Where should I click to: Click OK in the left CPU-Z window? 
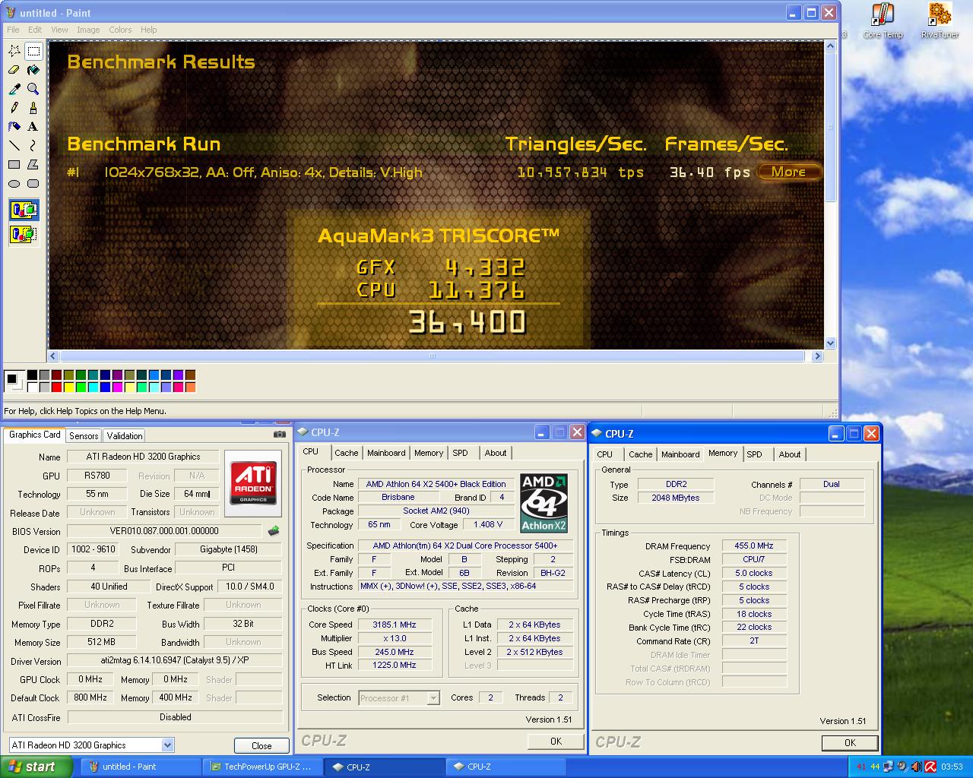coord(556,742)
